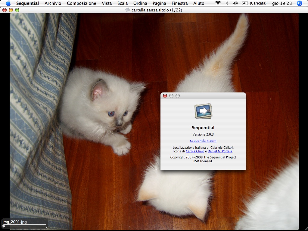Viewport: 308px width, 231px height.
Task: Open the Sequential application menu
Action: (x=27, y=3)
